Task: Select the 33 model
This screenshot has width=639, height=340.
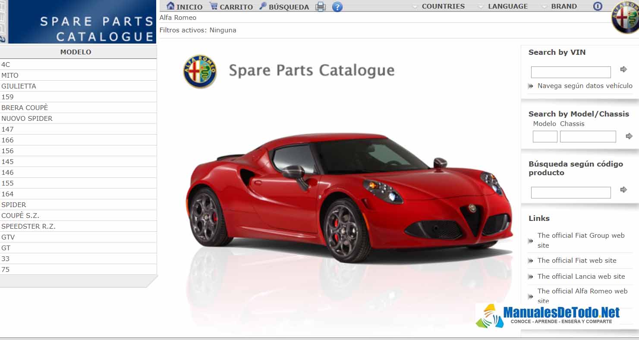Action: point(78,258)
